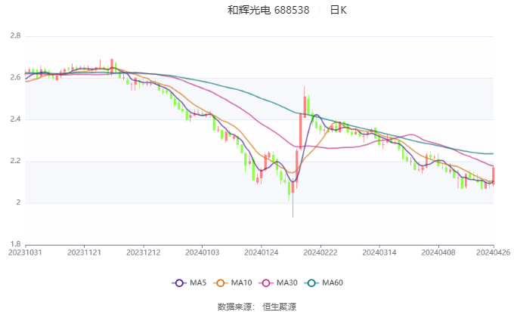Click the 2.2 price axis label
The width and height of the screenshot is (514, 312).
[15, 161]
